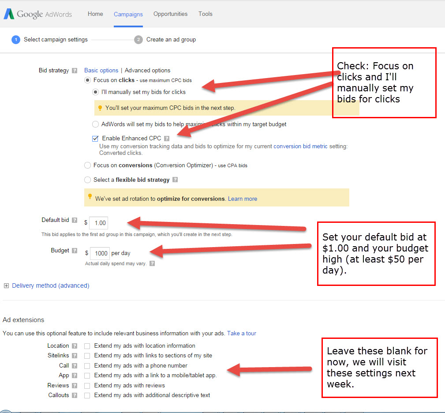Click help icon next to Callouts
Viewport: 445px width, 413px height.
click(x=75, y=395)
